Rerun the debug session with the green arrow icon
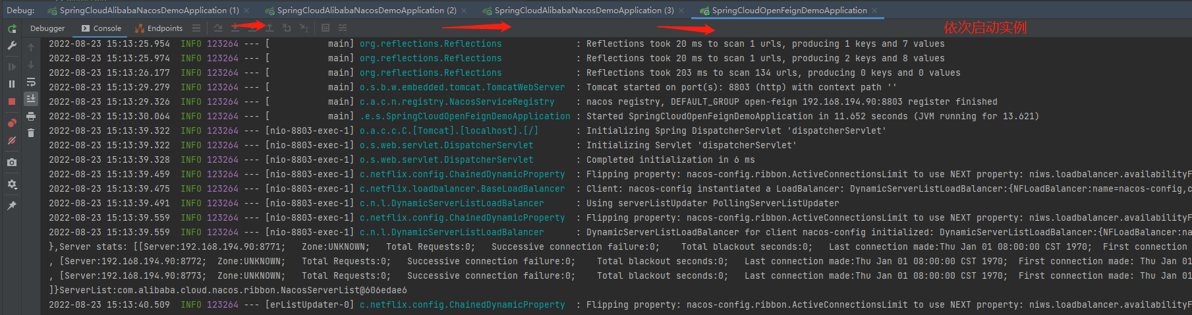 [12, 28]
